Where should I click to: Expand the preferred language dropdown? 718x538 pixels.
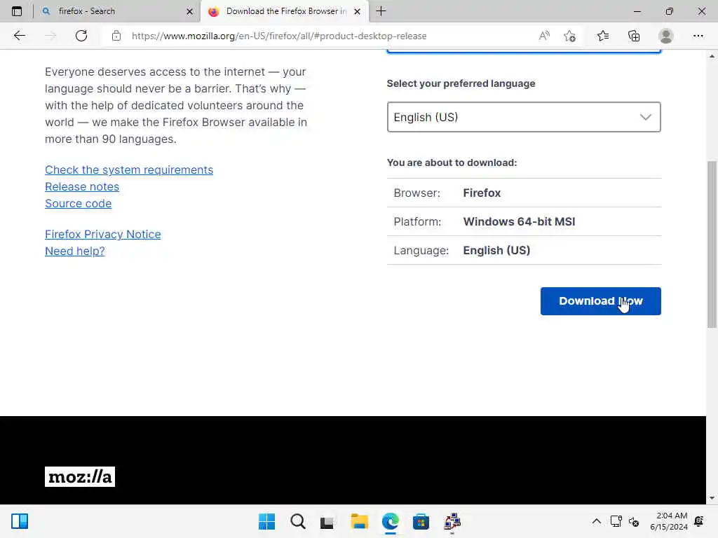523,117
